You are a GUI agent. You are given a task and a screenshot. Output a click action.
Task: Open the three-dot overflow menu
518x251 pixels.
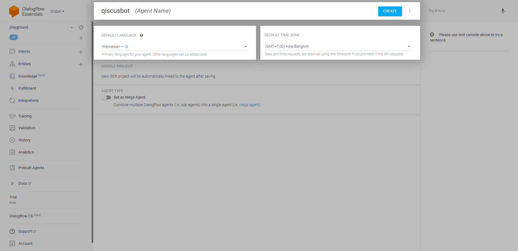[x=410, y=11]
